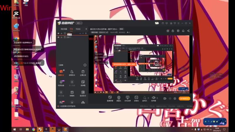The width and height of the screenshot is (235, 132).
Task: Open the video mic-link tool
Action: 61,83
